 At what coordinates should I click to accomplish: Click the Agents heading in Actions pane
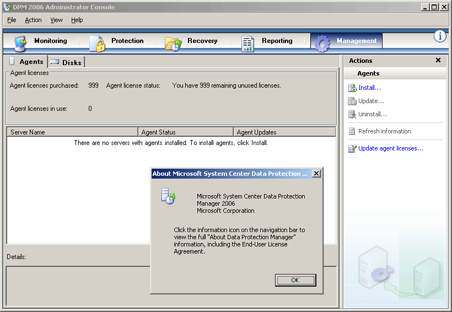368,73
